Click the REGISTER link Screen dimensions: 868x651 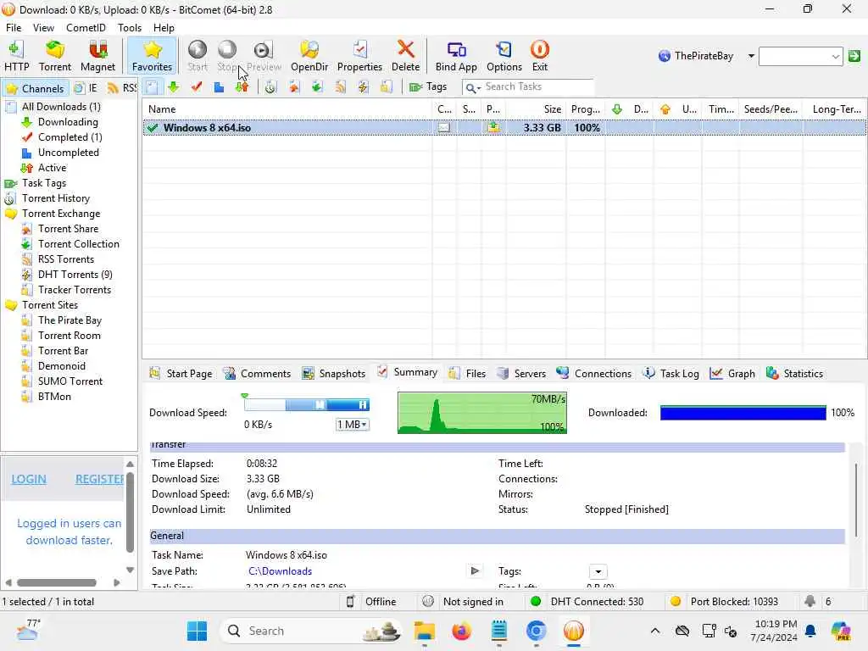pyautogui.click(x=100, y=480)
